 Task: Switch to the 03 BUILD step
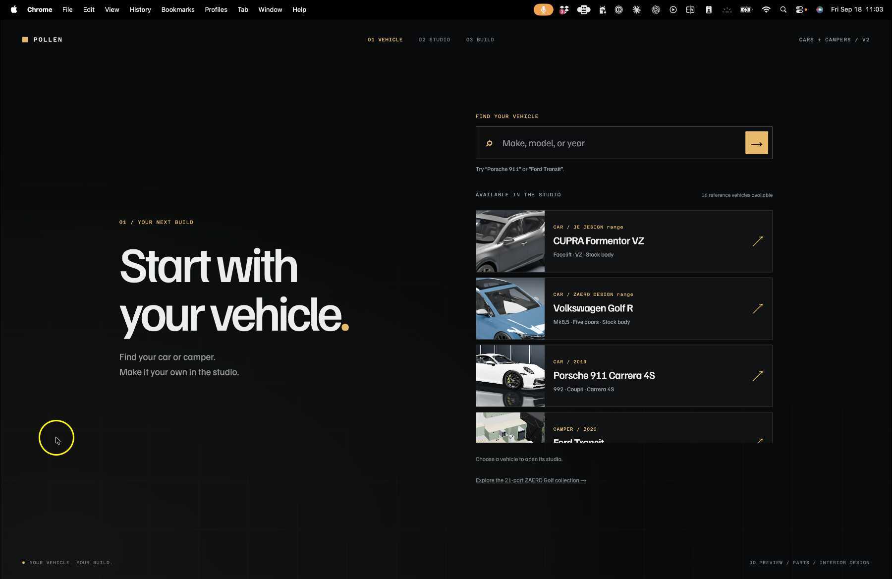[x=480, y=40]
